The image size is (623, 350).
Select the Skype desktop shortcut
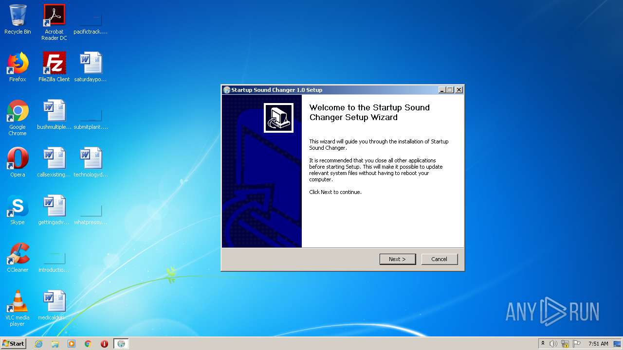[x=18, y=210]
